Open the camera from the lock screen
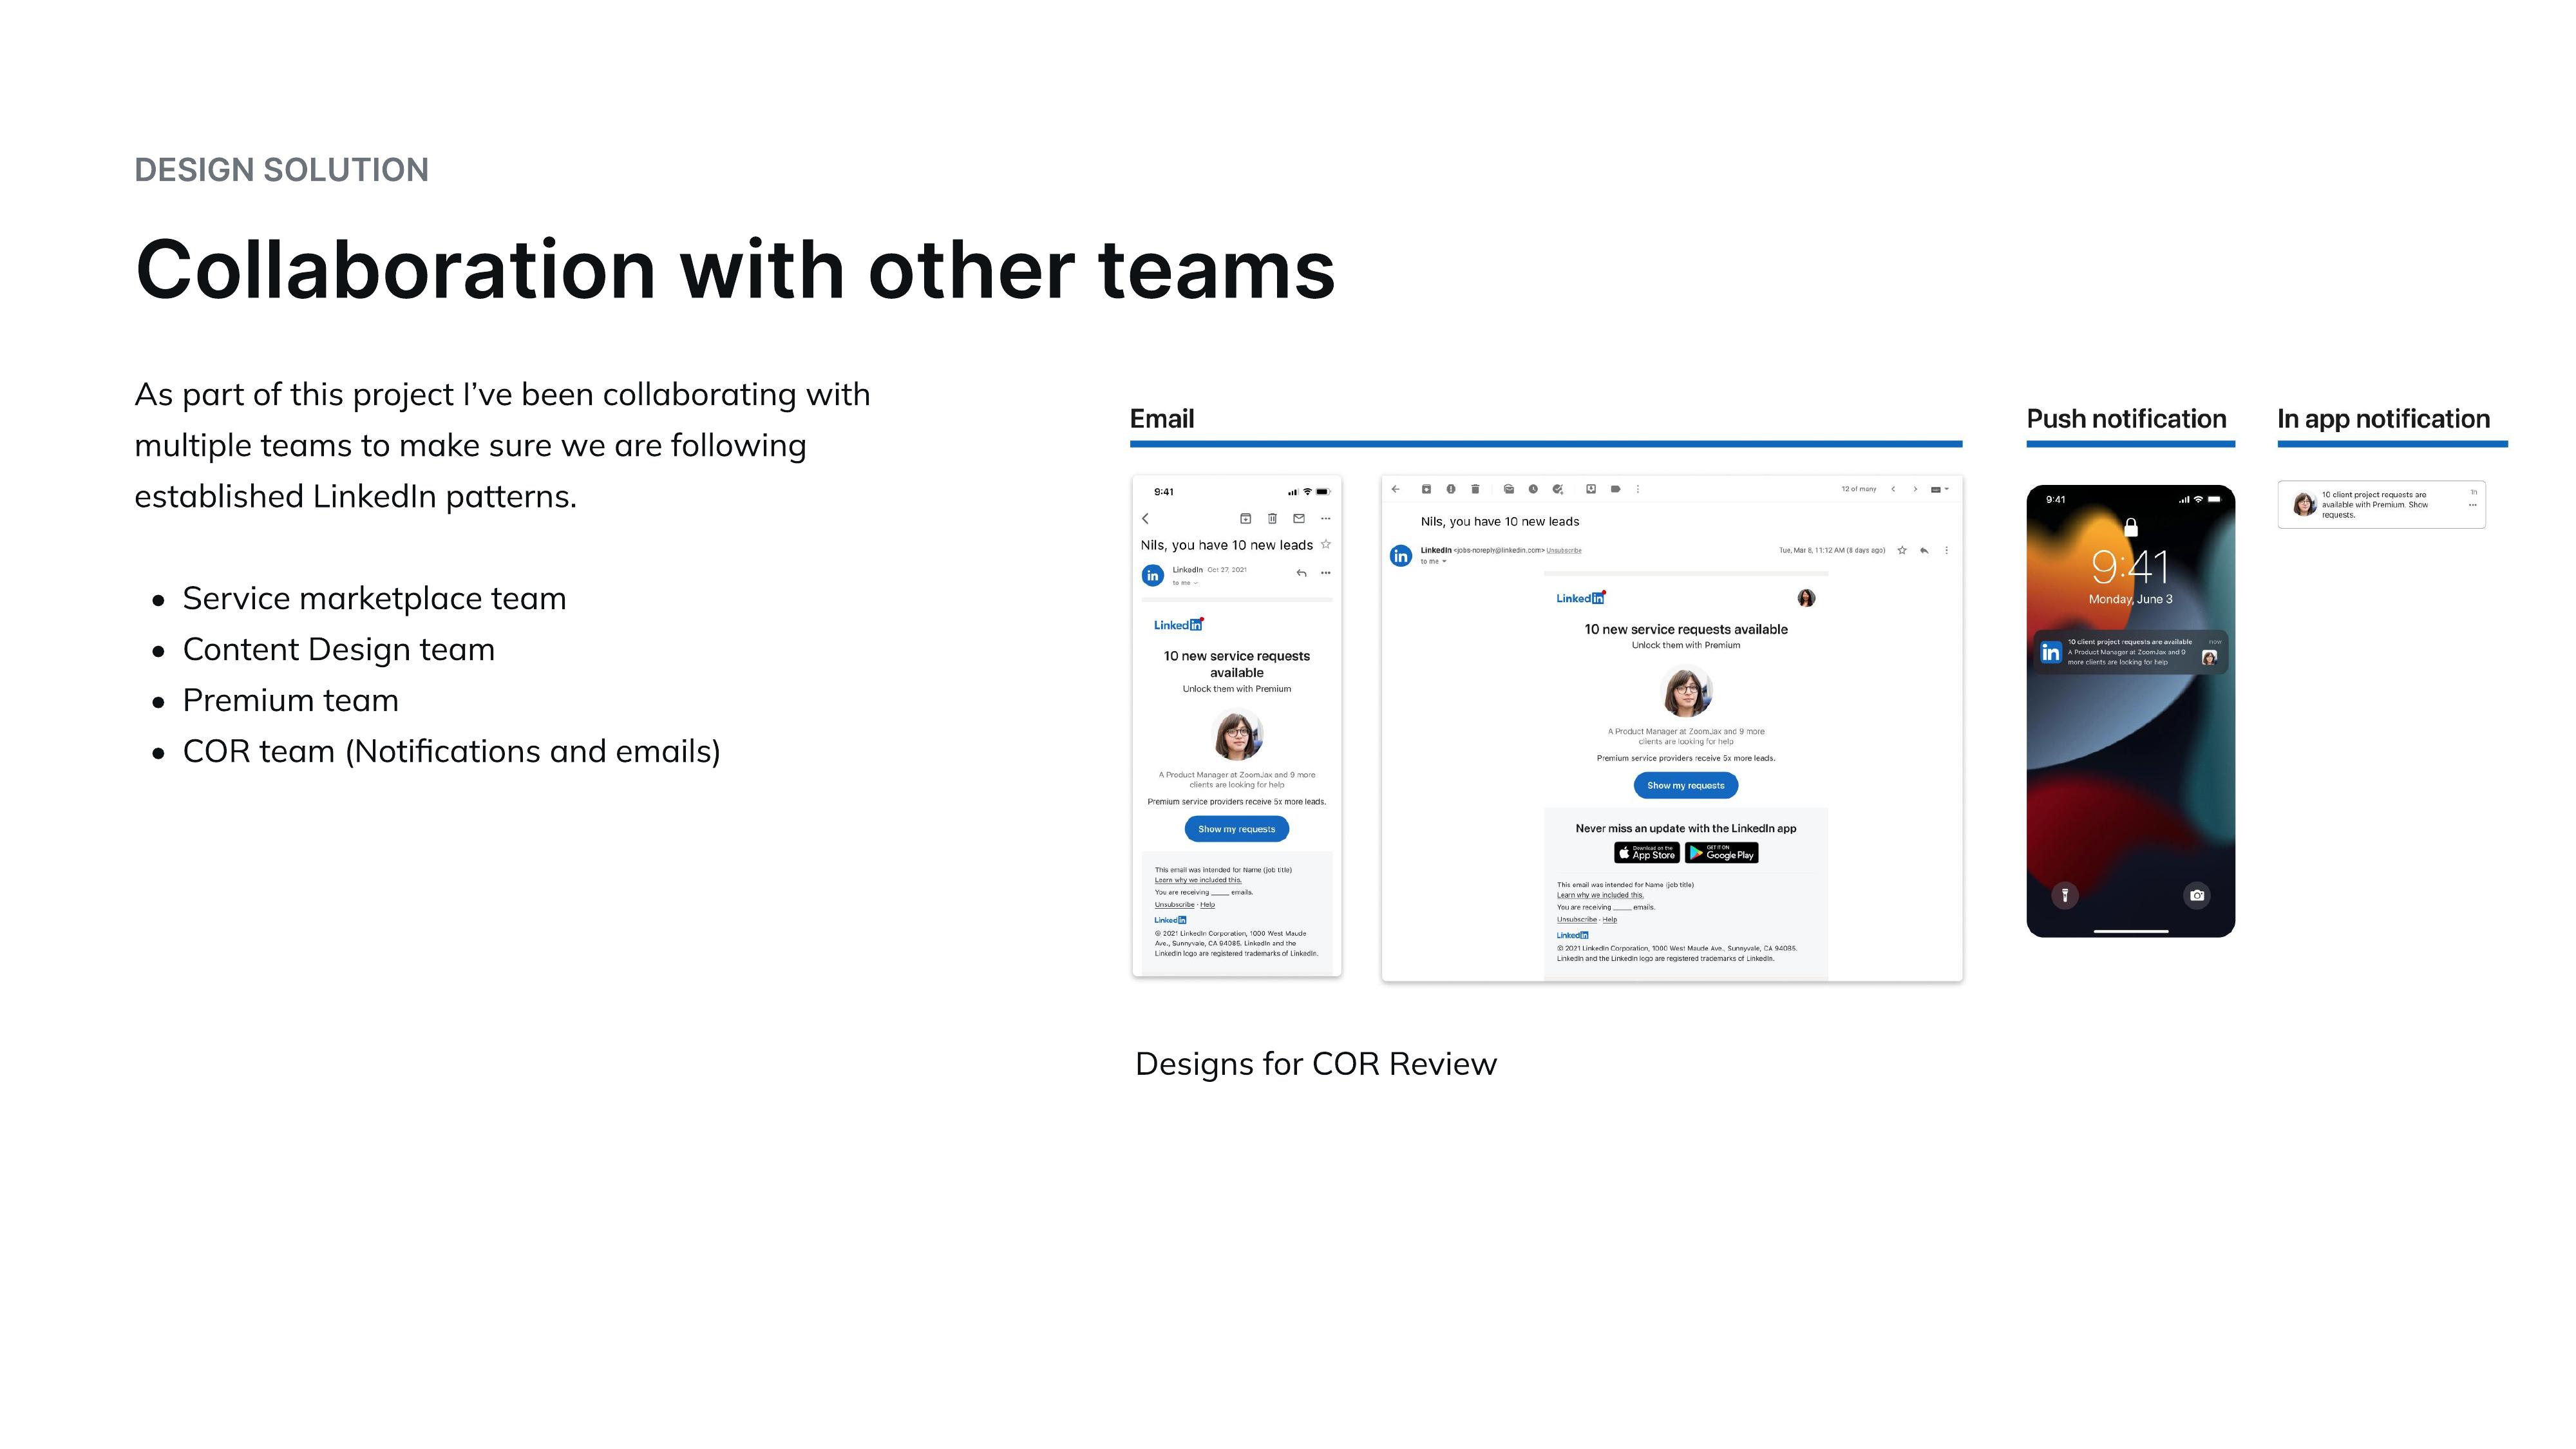This screenshot has height=1449, width=2576. [2197, 895]
